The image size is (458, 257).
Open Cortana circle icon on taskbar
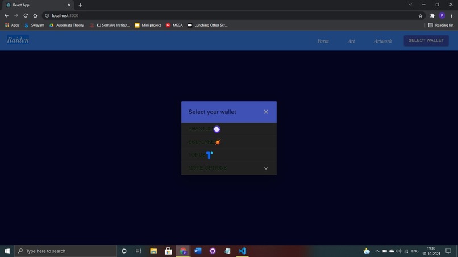point(124,251)
